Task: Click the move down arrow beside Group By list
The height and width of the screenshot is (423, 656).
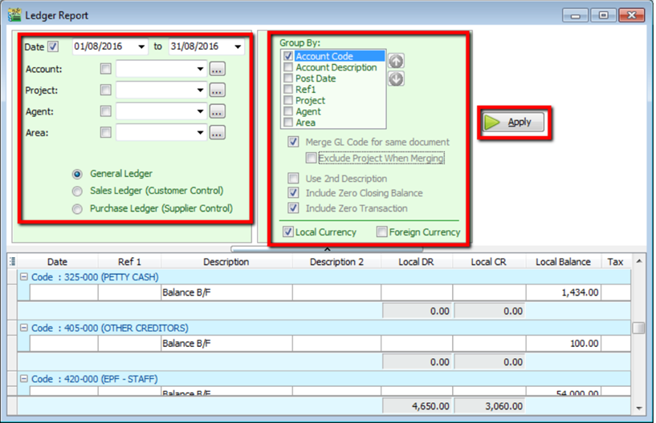Action: (x=396, y=79)
